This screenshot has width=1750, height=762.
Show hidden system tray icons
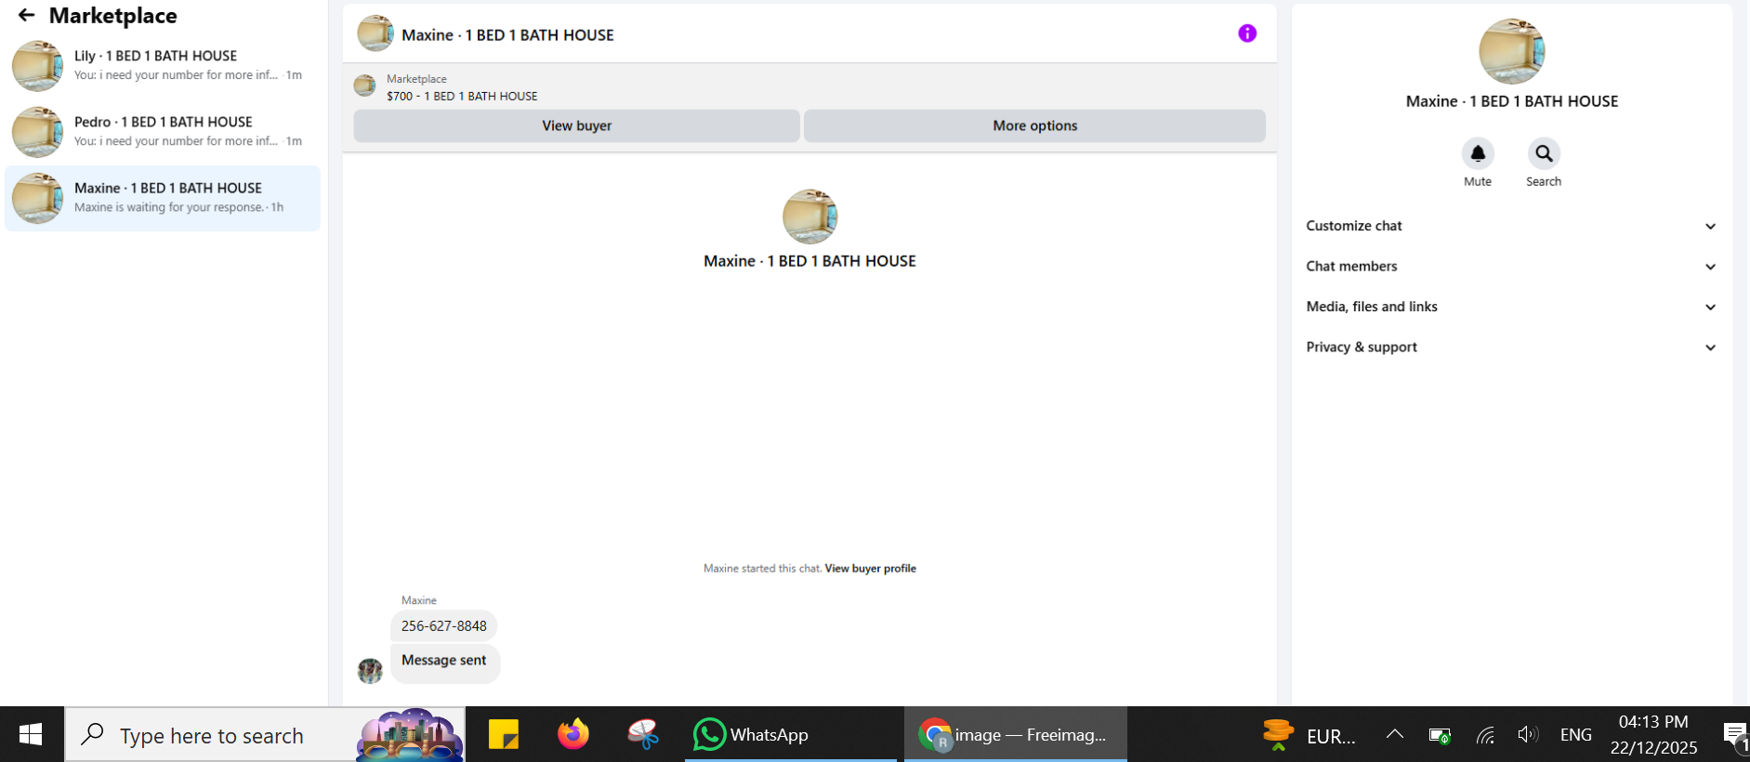(x=1395, y=735)
